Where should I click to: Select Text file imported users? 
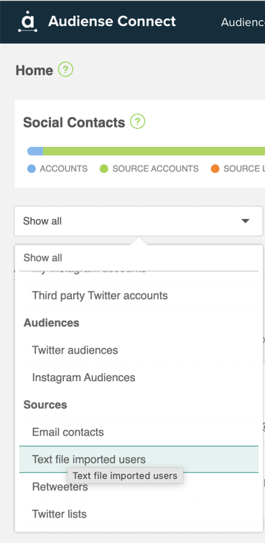pos(139,459)
